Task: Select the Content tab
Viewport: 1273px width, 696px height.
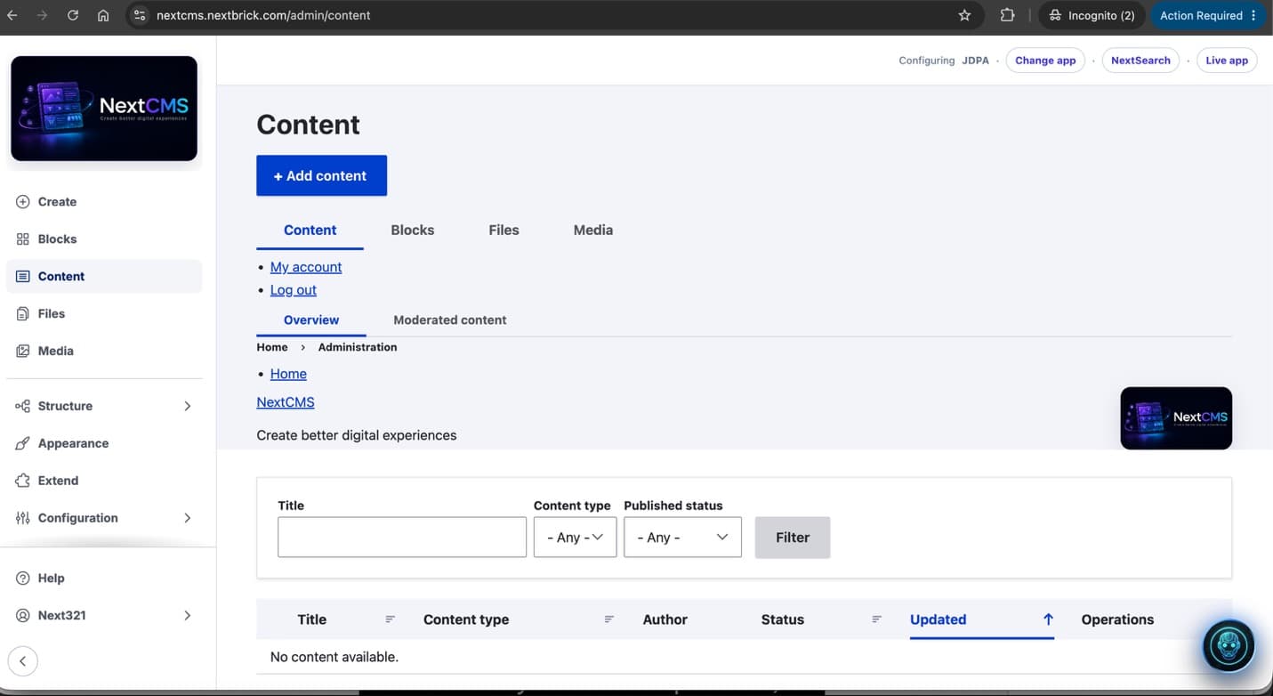Action: (310, 230)
